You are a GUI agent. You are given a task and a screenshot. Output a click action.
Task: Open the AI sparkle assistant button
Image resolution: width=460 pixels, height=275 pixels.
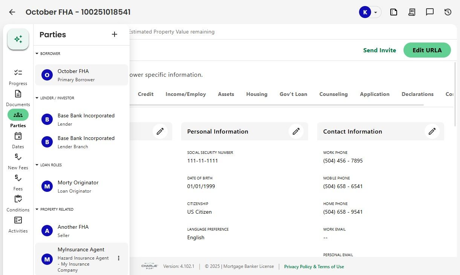tap(18, 39)
